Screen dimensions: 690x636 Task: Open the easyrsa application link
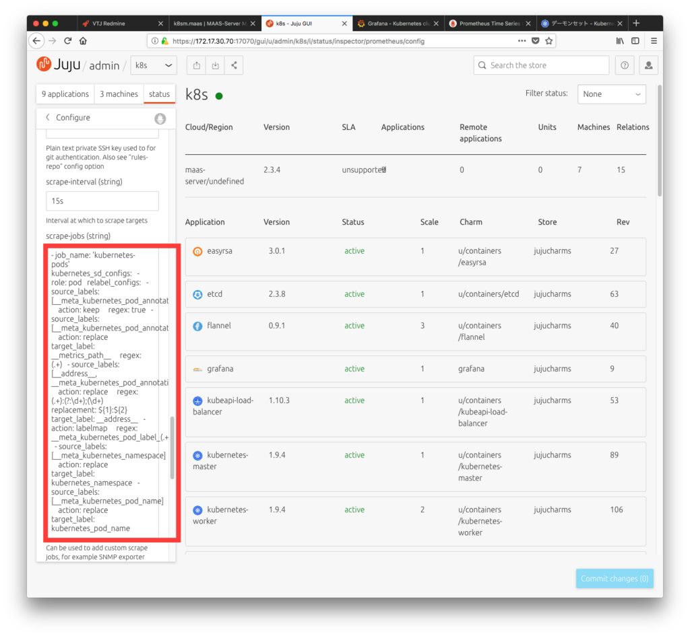click(220, 251)
